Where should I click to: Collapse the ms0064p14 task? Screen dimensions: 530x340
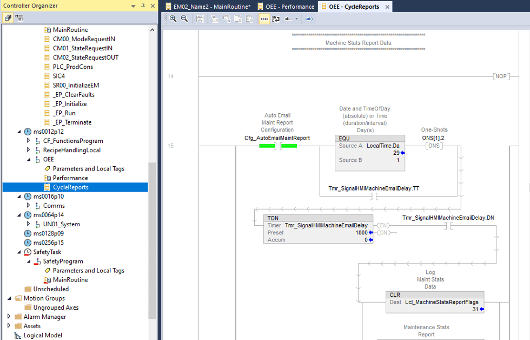point(19,215)
